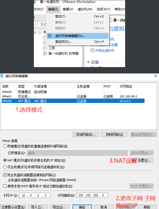This screenshot has width=159, height=209.
Task: Click 移除网络(O) button
Action: point(115,134)
